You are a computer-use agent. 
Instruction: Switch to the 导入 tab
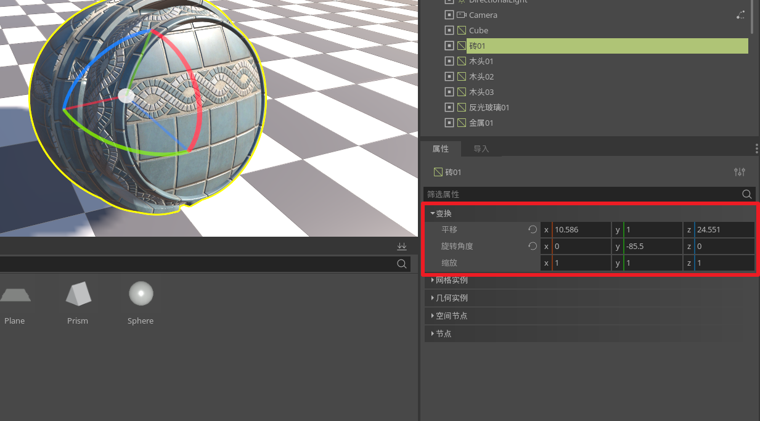(481, 149)
